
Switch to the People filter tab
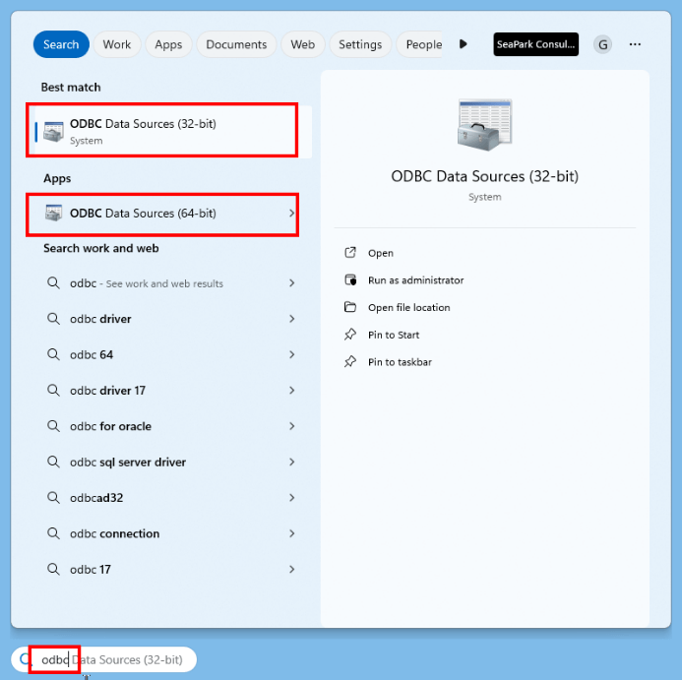[x=421, y=44]
